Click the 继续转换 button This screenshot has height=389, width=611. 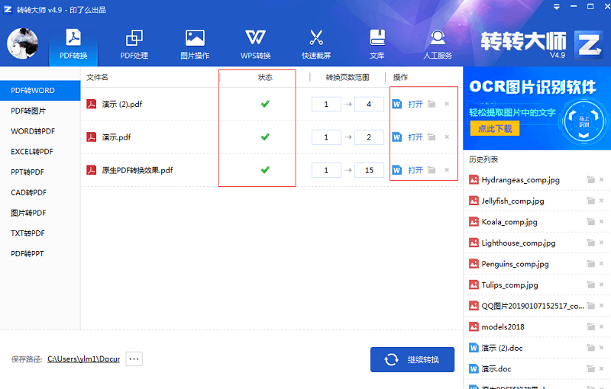coord(412,359)
